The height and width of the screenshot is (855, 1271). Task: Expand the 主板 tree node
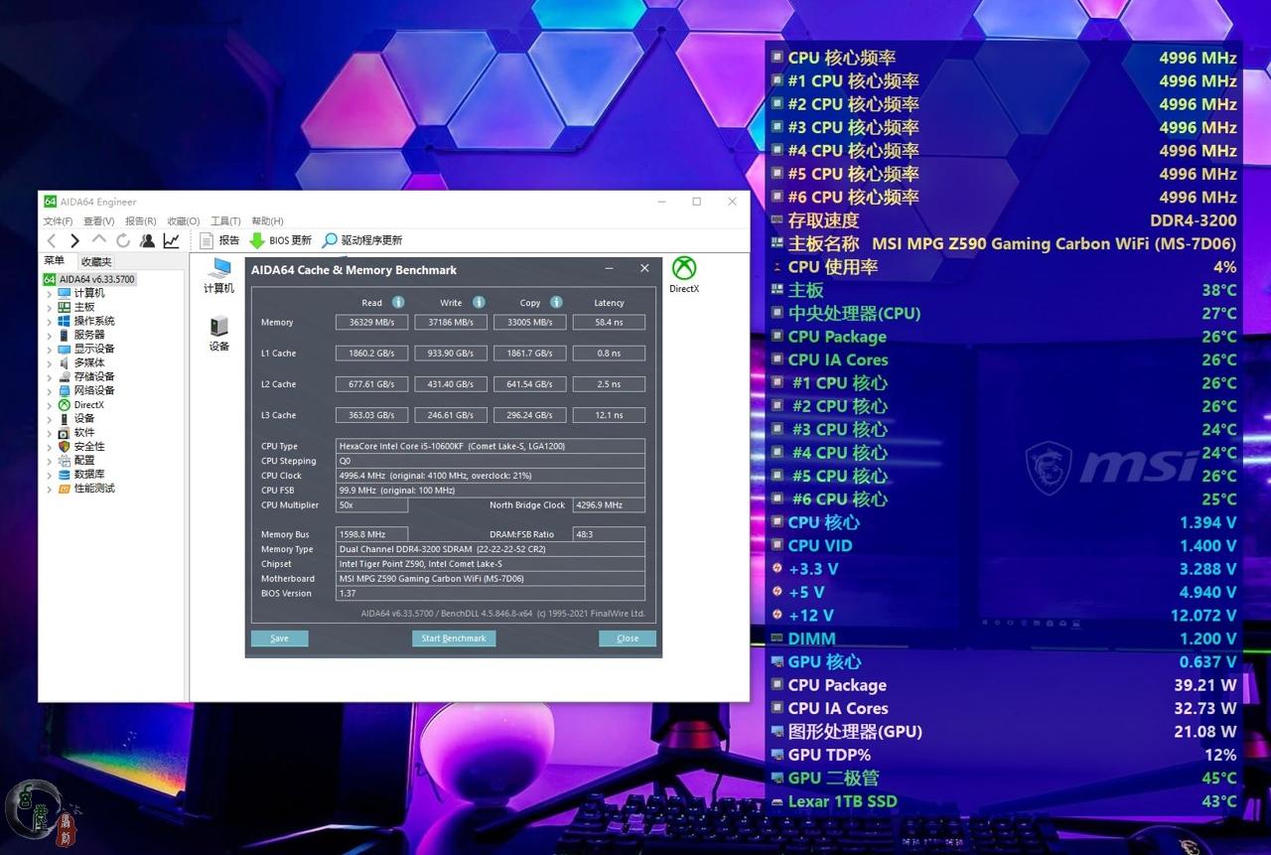[50, 307]
